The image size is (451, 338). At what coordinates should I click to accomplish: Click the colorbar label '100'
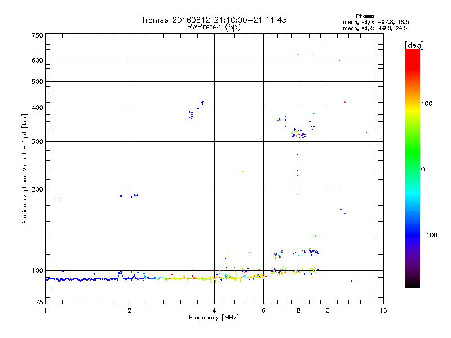(427, 104)
